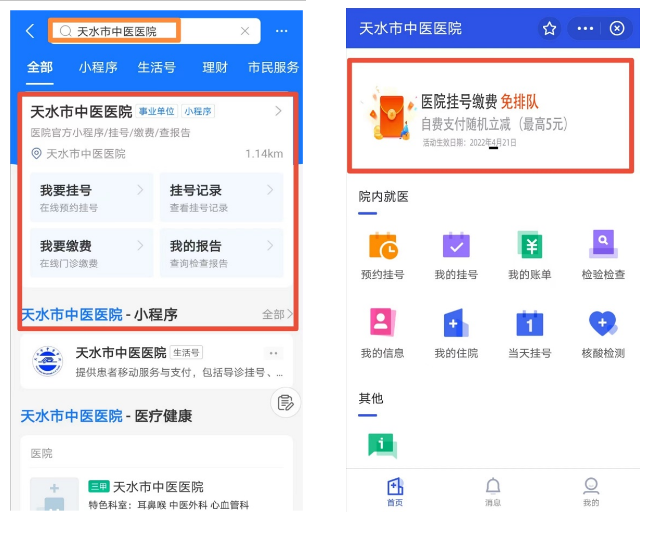Viewport: 662px width, 548px height.
Task: Favorite the mini program with star icon
Action: coord(549,28)
